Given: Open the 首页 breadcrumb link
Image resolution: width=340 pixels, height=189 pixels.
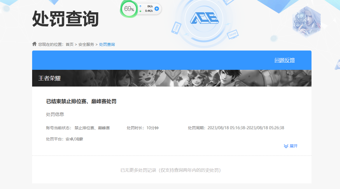Looking at the screenshot, I should tap(70, 44).
